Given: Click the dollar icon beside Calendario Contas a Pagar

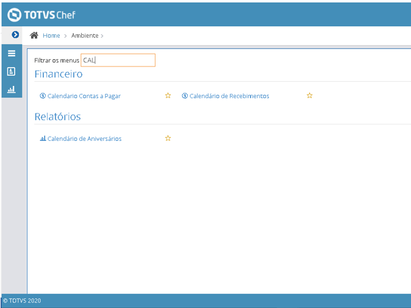Looking at the screenshot, I should pyautogui.click(x=43, y=96).
